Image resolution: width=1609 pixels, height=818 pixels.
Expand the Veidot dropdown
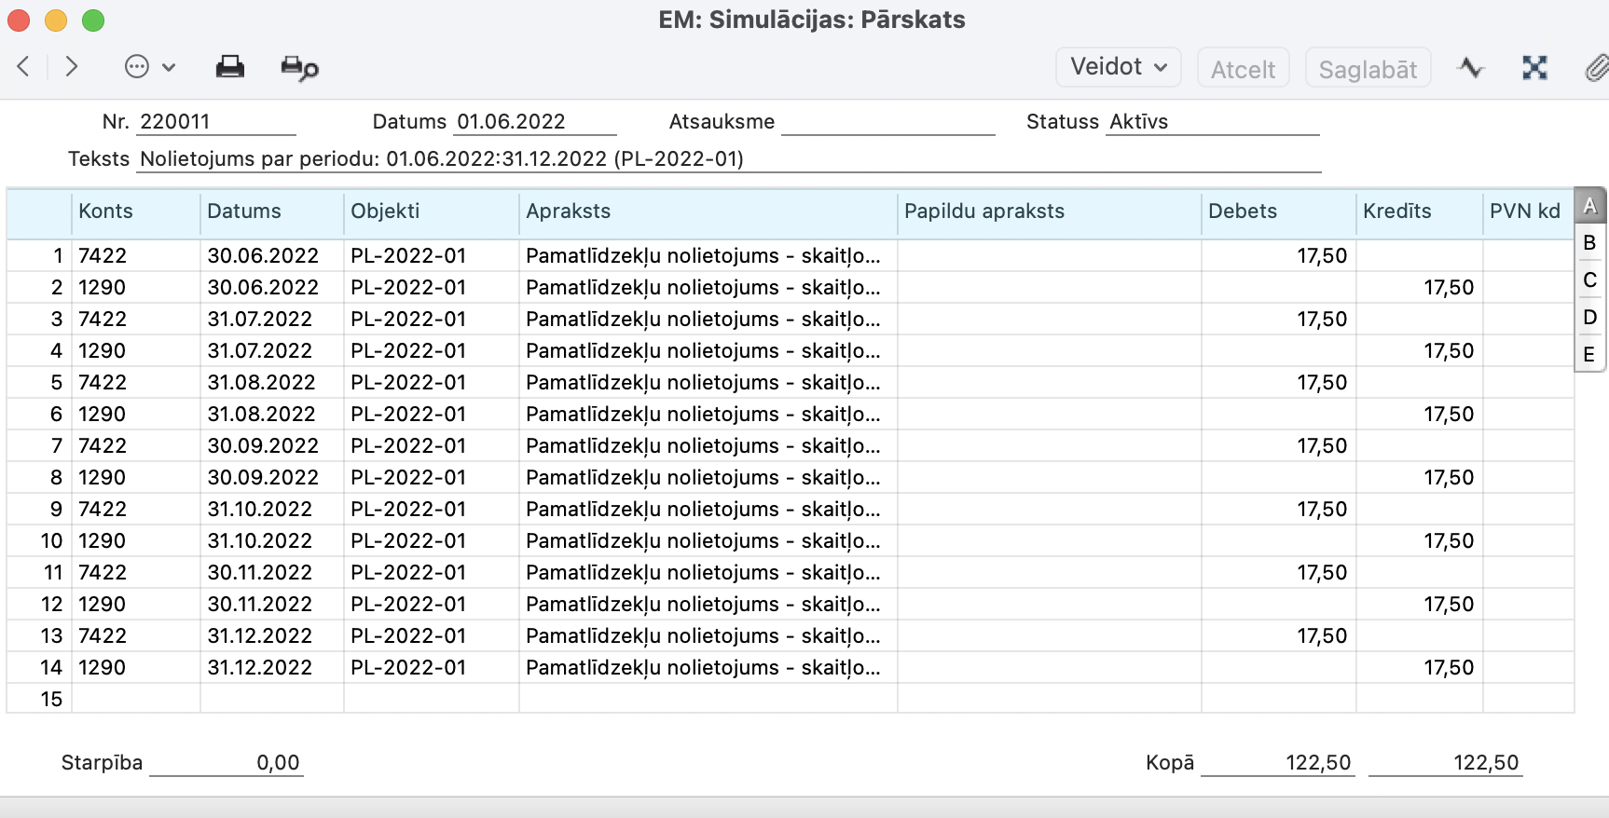pos(1119,67)
